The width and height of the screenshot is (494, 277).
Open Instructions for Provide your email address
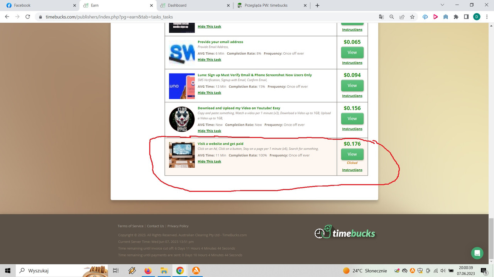pyautogui.click(x=352, y=63)
